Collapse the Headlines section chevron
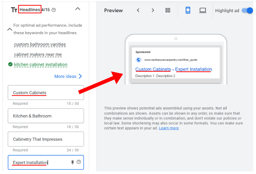This screenshot has width=256, height=174. [78, 9]
